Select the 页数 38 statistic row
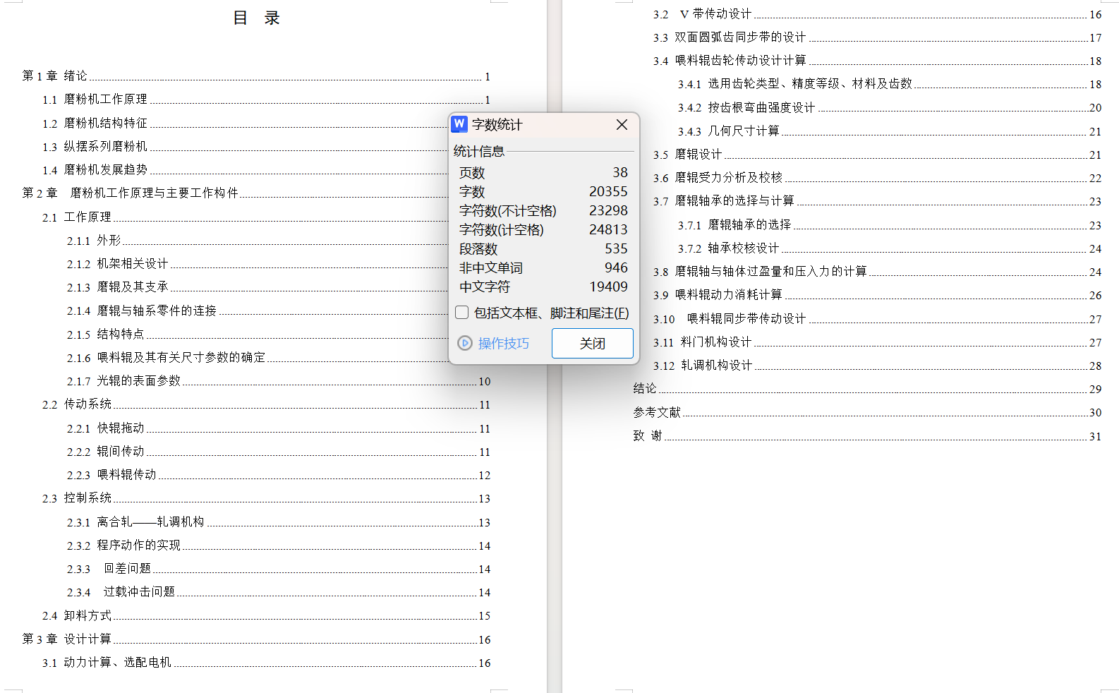Screen dimensions: 1119x693 pos(543,173)
